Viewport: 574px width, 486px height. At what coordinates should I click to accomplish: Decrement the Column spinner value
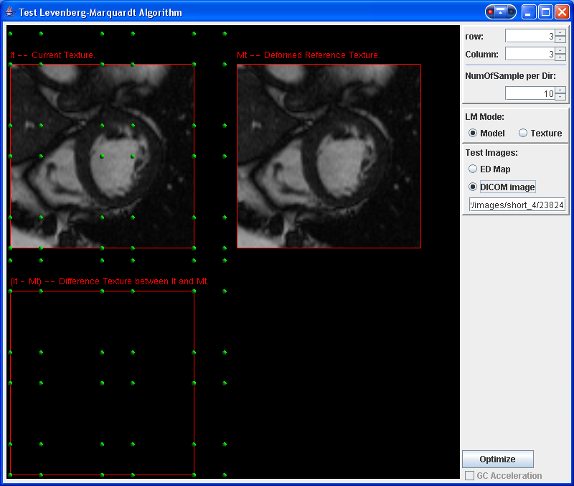(560, 57)
